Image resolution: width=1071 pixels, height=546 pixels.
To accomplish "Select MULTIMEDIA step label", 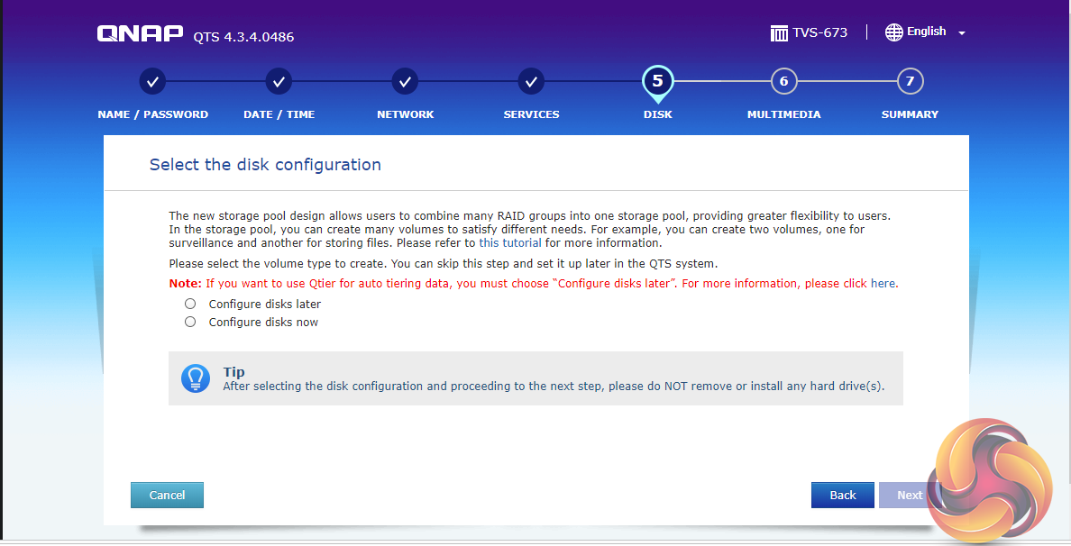I will tap(784, 114).
